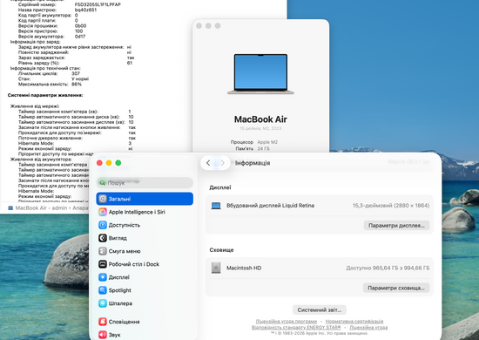The height and width of the screenshot is (340, 479).
Task: Close the System Settings window with red button
Action: tap(99, 163)
